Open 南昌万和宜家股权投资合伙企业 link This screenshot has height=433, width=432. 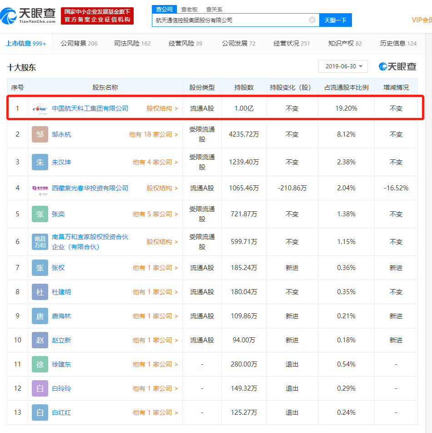point(90,242)
